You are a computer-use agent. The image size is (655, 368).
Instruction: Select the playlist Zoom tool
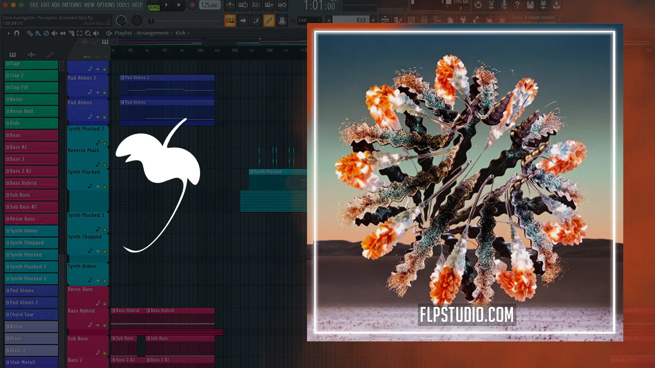click(88, 33)
